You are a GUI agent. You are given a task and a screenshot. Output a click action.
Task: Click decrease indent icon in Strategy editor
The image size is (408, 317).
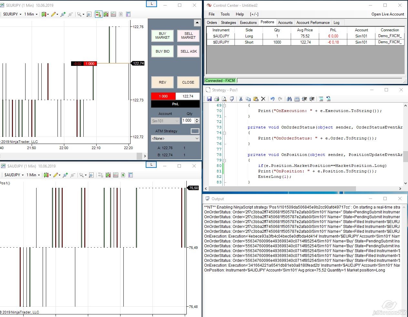click(304, 99)
